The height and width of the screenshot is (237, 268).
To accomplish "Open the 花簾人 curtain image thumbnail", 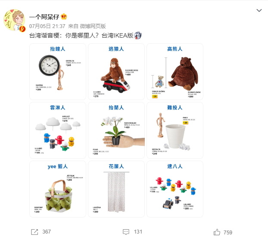I will [x=116, y=189].
